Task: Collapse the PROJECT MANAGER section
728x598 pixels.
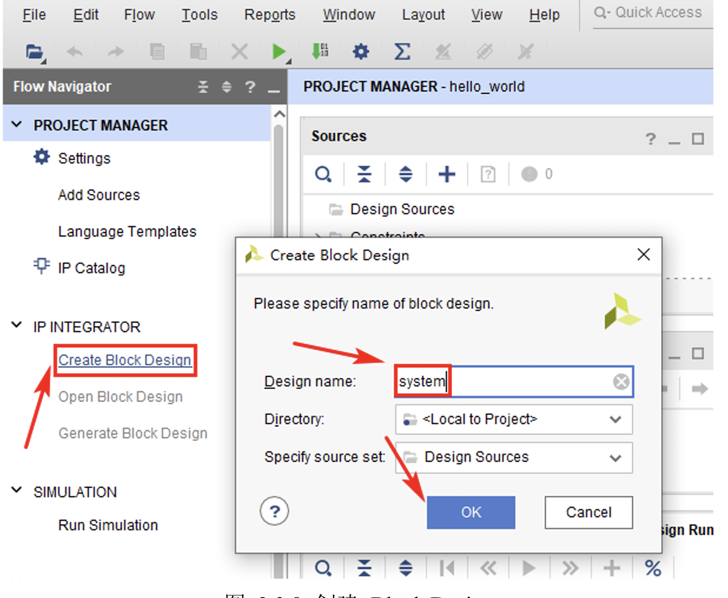Action: (x=17, y=125)
